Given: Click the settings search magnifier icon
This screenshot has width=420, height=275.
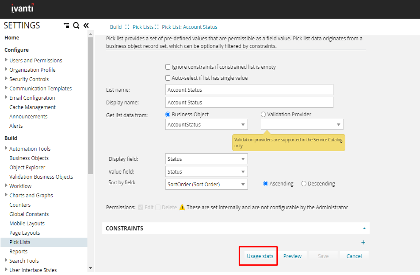Looking at the screenshot, I should tap(76, 25).
